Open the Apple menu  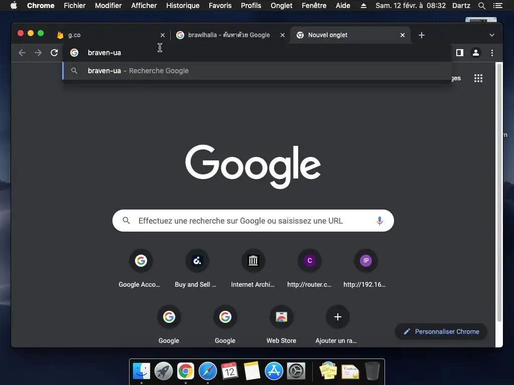pos(14,6)
